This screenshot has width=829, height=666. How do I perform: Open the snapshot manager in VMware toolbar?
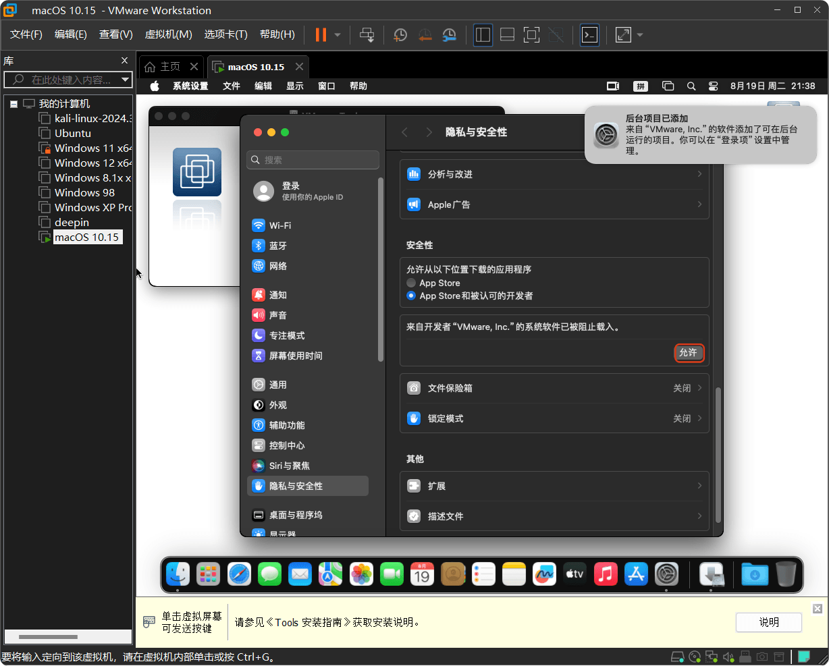click(x=449, y=34)
